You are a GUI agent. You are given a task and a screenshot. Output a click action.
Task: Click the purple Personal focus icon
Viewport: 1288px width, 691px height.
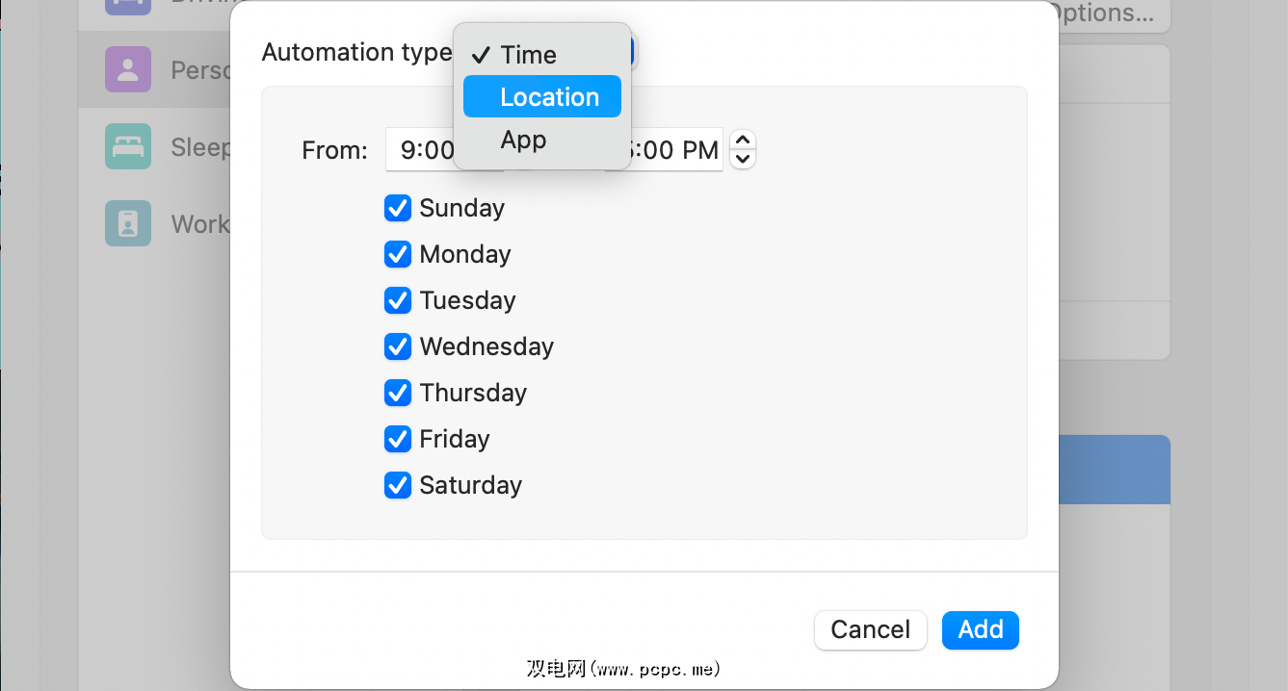click(x=128, y=69)
